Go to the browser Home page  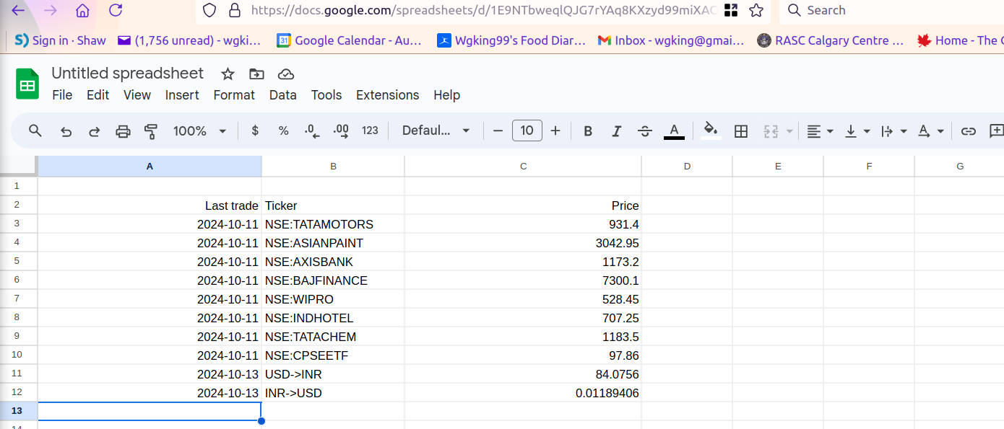(82, 10)
